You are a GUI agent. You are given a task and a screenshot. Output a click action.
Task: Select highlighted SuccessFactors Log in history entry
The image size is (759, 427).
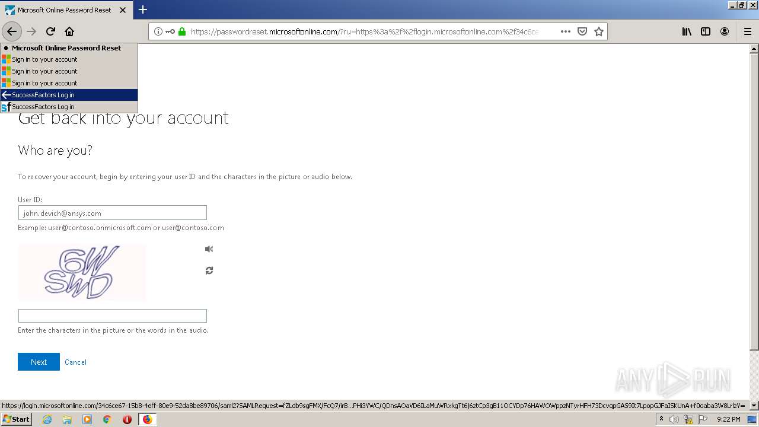click(69, 95)
